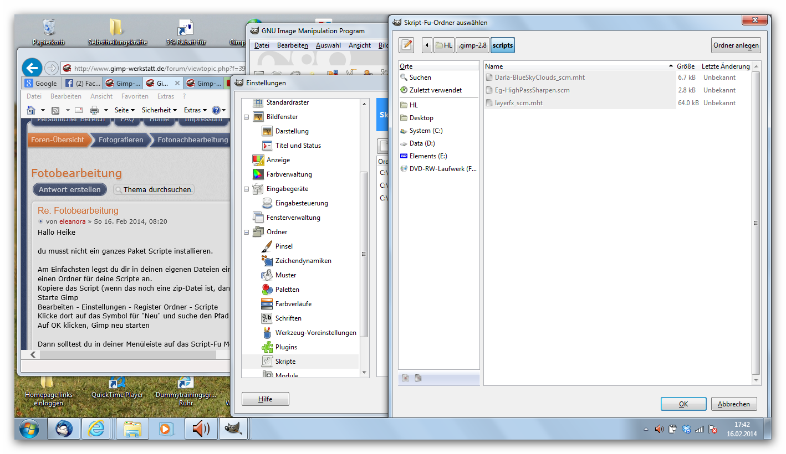The image size is (786, 454).
Task: Click the Orte column header
Action: (439, 66)
